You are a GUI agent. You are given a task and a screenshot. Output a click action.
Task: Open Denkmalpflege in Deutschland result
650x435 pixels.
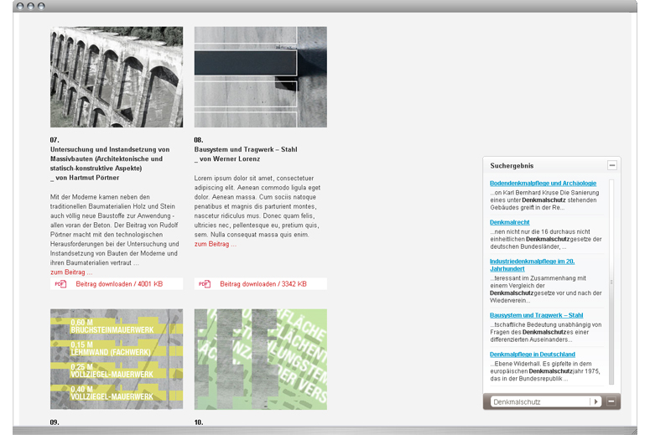point(533,355)
